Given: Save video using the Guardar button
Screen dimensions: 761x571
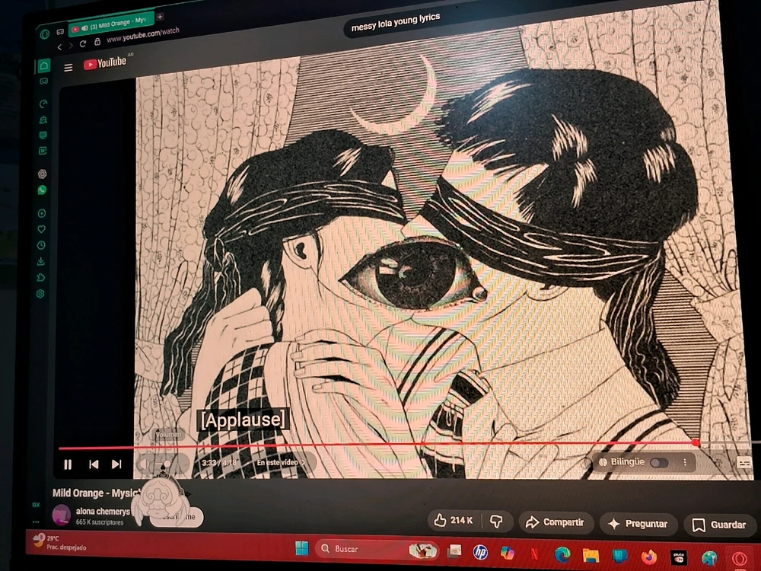Looking at the screenshot, I should point(719,525).
